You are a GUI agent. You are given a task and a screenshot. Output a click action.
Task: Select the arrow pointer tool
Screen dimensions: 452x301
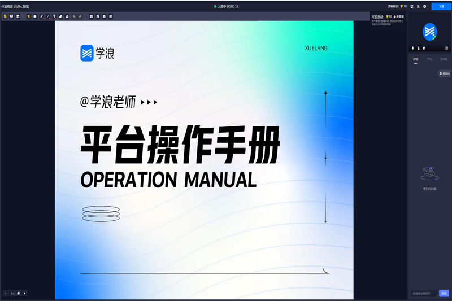28,16
